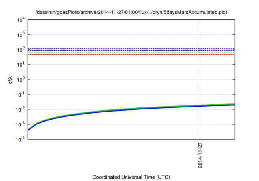Click the solid blue accumulated dose curve
The height and width of the screenshot is (181, 259).
coord(131,109)
